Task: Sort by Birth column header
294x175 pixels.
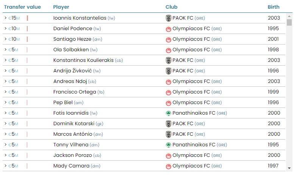Action: pos(273,7)
